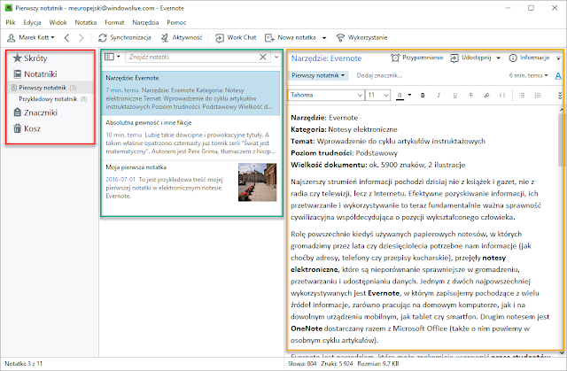Insert a bulleted list
Screen dimensions: 567x371
(x=522, y=96)
